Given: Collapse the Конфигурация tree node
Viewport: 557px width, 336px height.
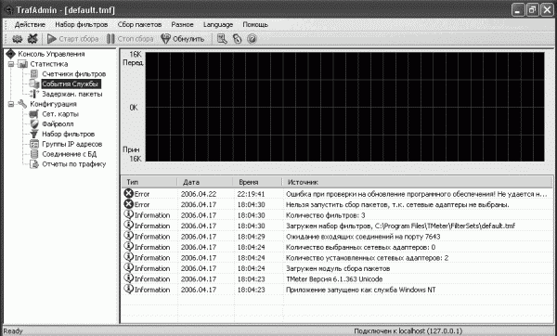Looking at the screenshot, I should coord(11,104).
